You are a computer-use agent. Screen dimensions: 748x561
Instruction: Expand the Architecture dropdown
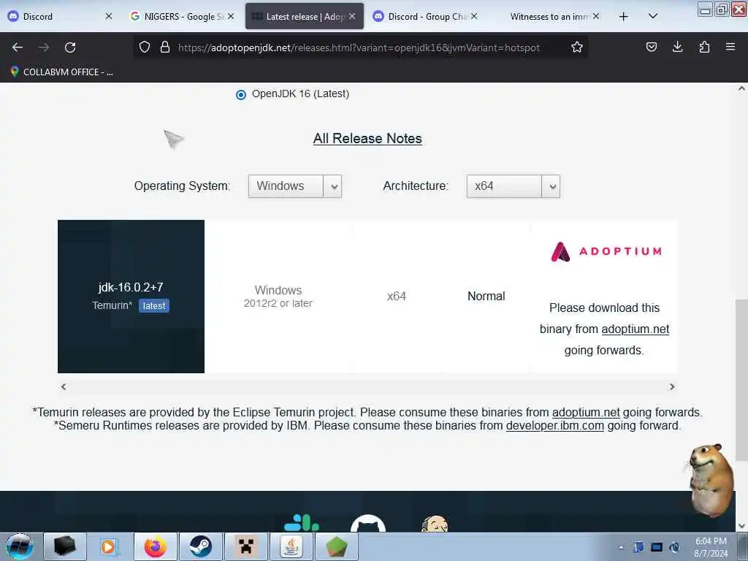coord(513,186)
